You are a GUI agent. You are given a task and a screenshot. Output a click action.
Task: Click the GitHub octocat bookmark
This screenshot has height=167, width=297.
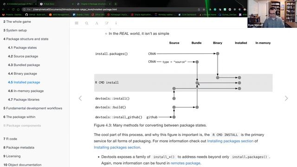[x=26, y=14]
